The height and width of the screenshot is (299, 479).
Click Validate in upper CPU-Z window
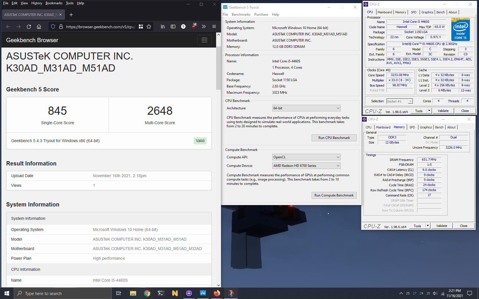[443, 111]
